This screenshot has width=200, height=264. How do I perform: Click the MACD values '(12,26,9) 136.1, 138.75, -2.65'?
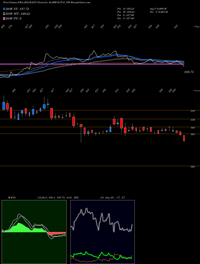coord(54,197)
